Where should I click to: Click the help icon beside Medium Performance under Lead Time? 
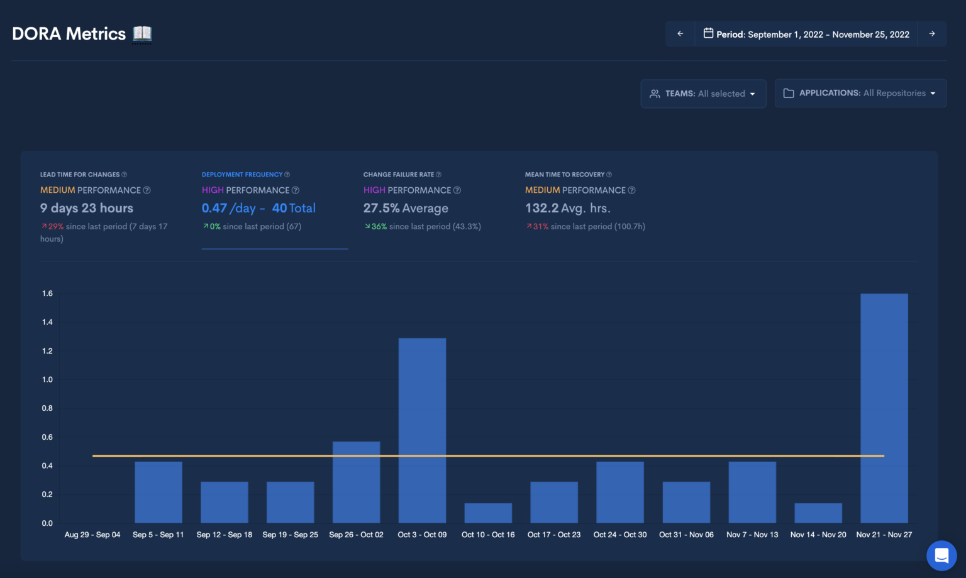[x=147, y=190]
